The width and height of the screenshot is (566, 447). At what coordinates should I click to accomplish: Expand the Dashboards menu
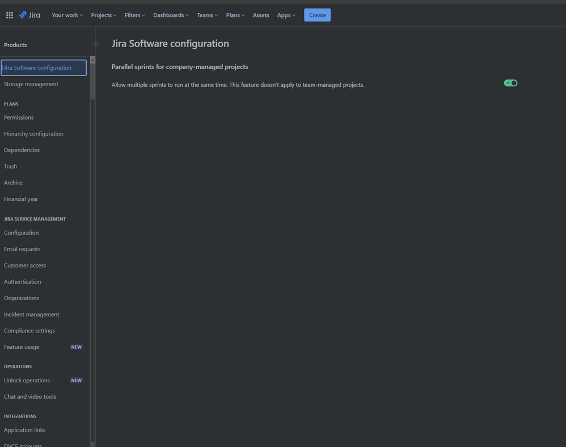click(171, 15)
